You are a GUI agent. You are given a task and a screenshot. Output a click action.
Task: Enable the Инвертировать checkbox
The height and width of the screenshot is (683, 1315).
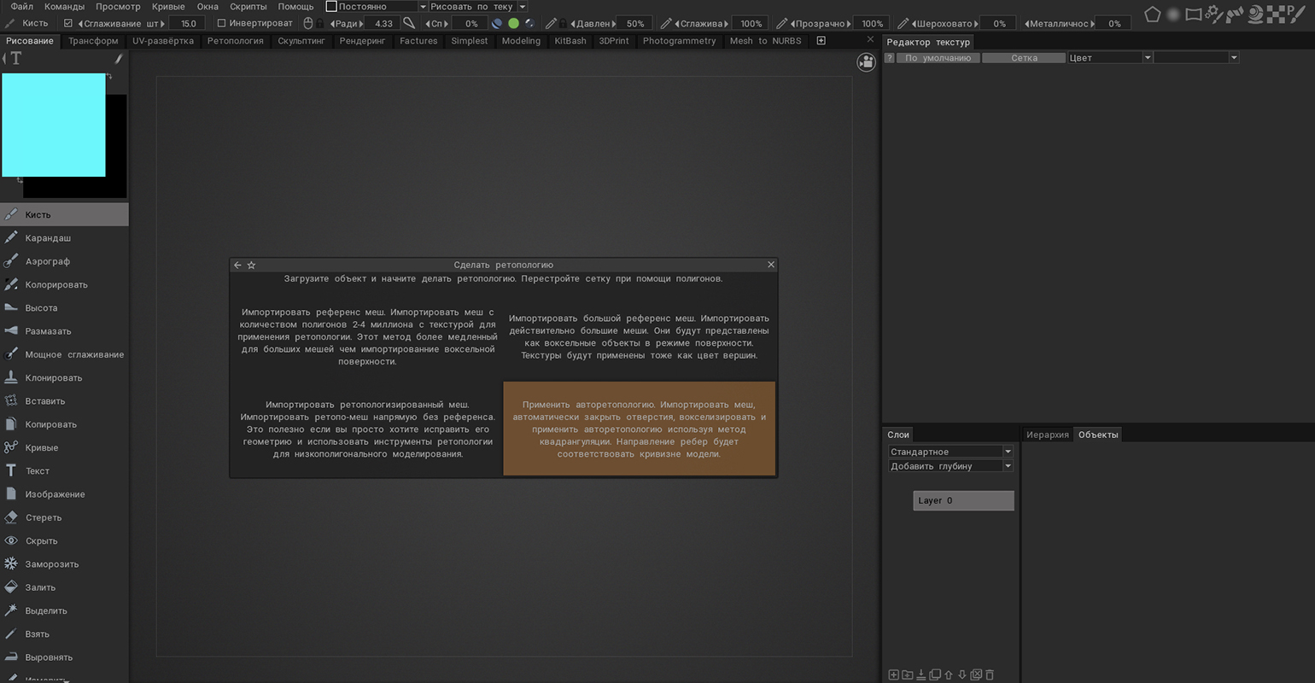click(221, 23)
